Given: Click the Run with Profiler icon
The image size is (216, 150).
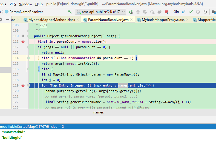Looking at the screenshot, I should pyautogui.click(x=152, y=12).
